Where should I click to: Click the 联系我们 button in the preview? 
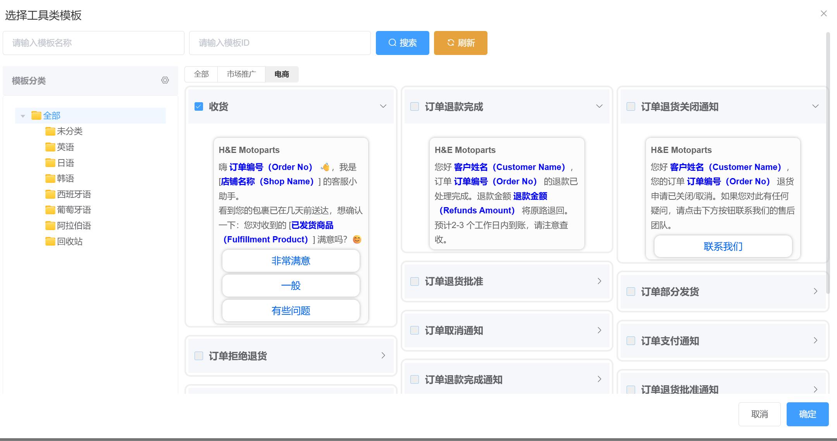pos(722,246)
